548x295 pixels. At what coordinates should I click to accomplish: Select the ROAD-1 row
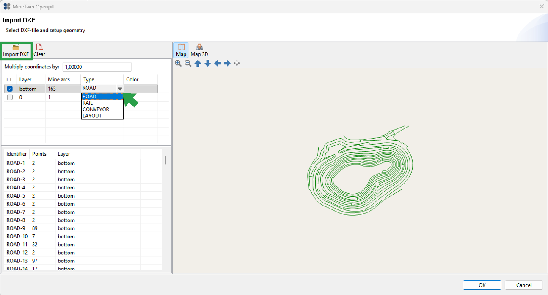coord(83,163)
